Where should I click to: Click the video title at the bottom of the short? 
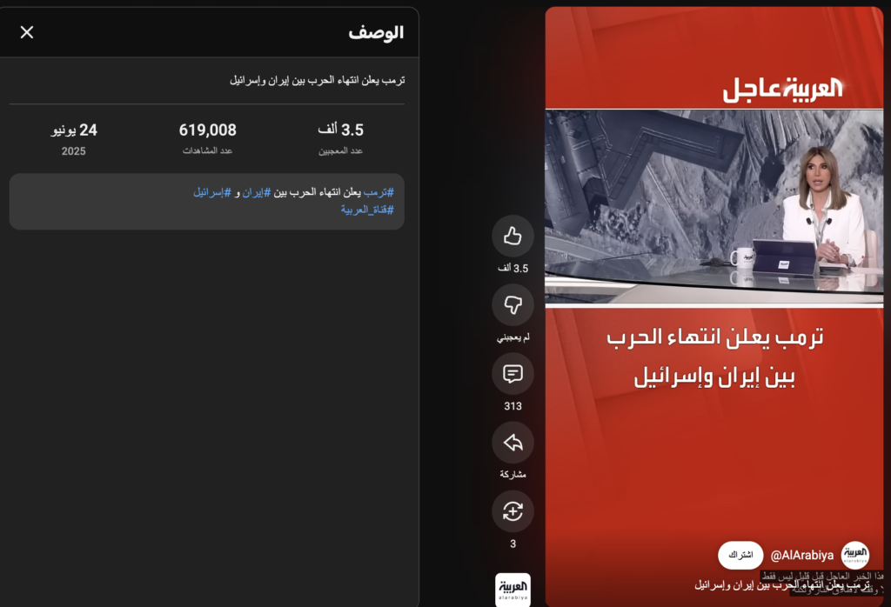pos(782,585)
